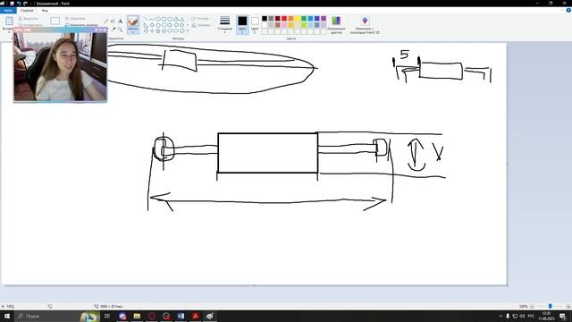
Task: Choose the Curve shape
Action: (x=152, y=19)
